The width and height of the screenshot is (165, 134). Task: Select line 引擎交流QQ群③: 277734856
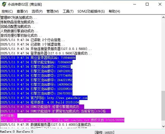pos(37,75)
